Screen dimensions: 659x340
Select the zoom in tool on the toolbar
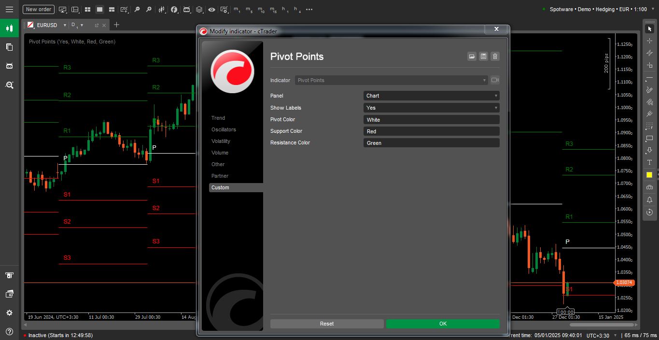(x=149, y=9)
